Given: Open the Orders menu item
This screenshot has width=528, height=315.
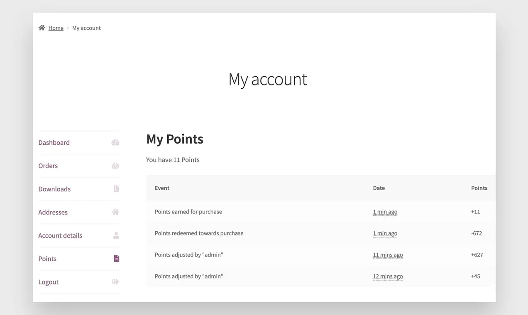Looking at the screenshot, I should pyautogui.click(x=48, y=166).
